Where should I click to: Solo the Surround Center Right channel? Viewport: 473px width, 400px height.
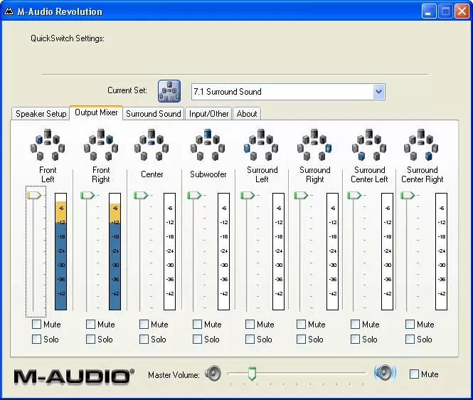click(x=410, y=339)
